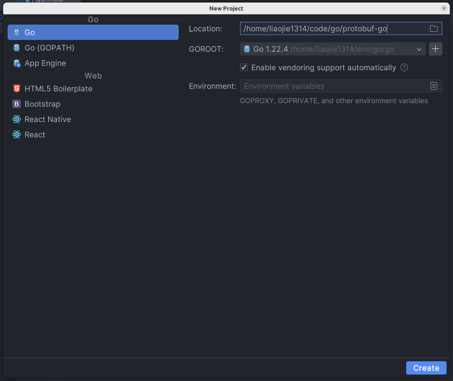The image size is (453, 381).
Task: Click the Environment variables input field
Action: pos(341,86)
